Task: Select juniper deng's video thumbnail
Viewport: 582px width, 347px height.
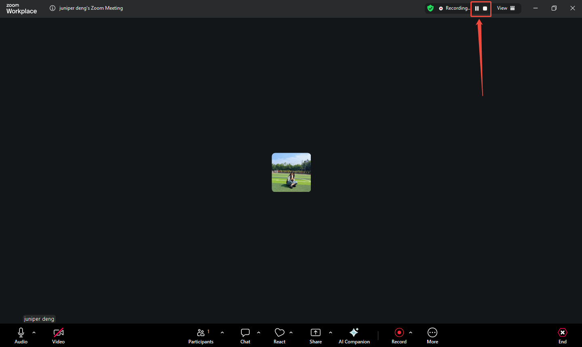Action: click(x=291, y=172)
